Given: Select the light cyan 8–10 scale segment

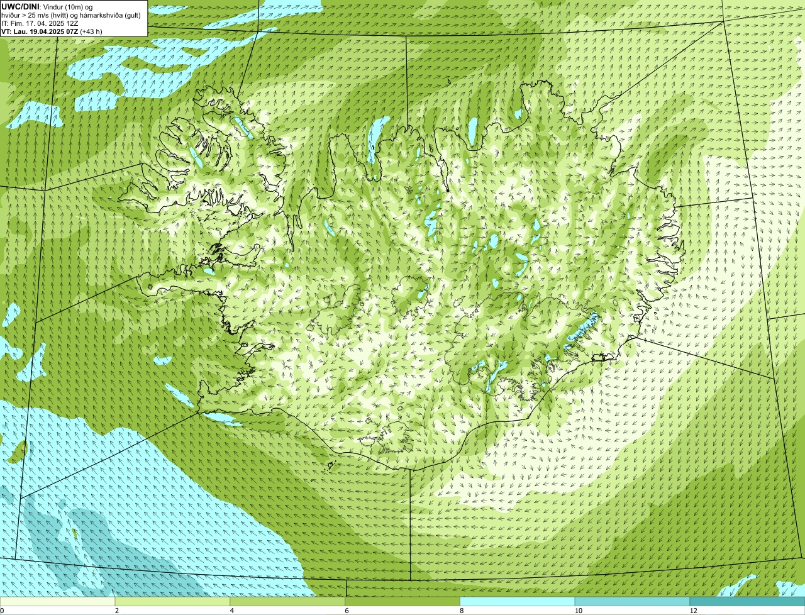Looking at the screenshot, I should coord(518,602).
